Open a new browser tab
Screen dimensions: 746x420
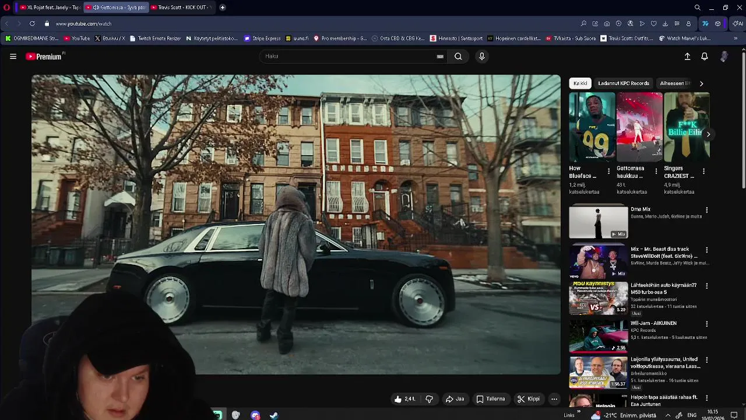[x=223, y=8]
